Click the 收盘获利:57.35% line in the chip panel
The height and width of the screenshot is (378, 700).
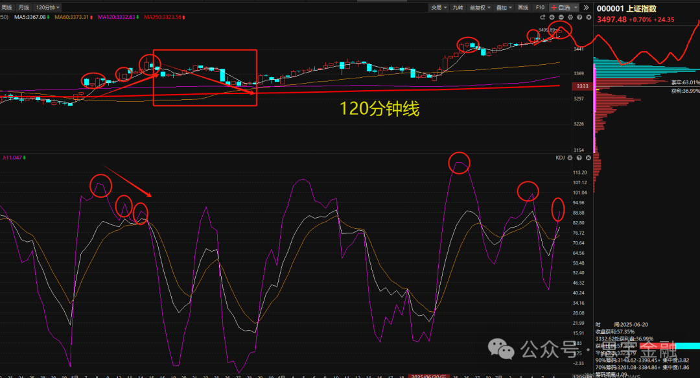click(x=614, y=332)
